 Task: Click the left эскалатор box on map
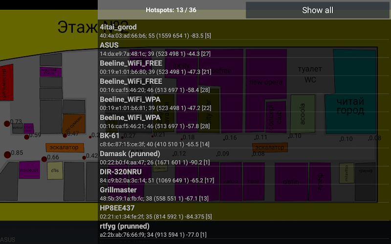65,147
